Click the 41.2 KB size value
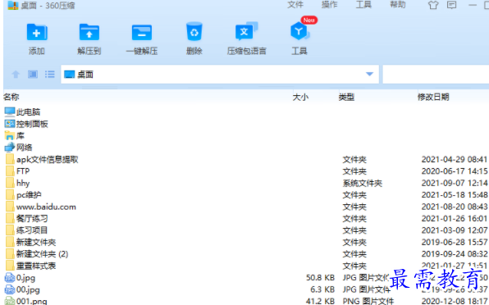Viewport: 489px width, 305px height. pyautogui.click(x=320, y=301)
